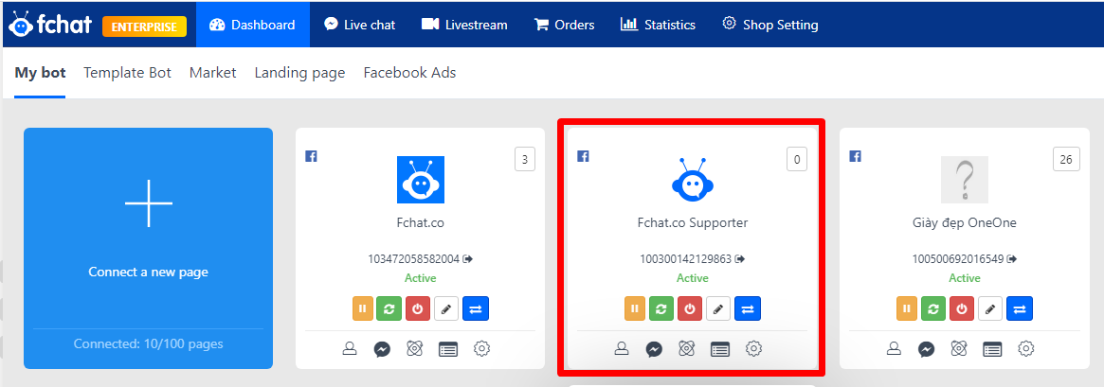1104x387 pixels.
Task: Refresh the Fchat.co Supporter bot
Action: (x=661, y=308)
